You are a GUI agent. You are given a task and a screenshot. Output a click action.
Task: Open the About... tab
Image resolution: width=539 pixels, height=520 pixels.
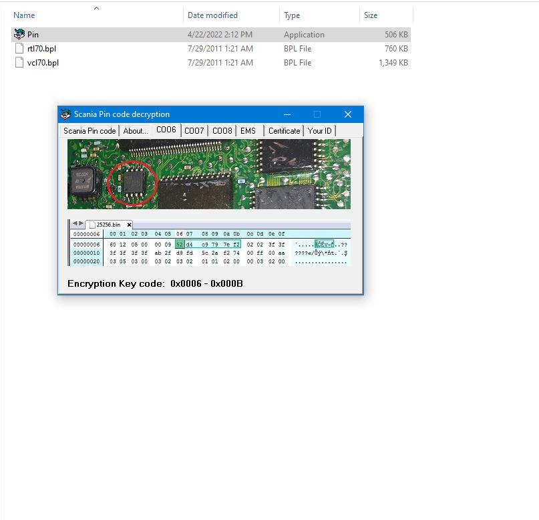coord(136,131)
